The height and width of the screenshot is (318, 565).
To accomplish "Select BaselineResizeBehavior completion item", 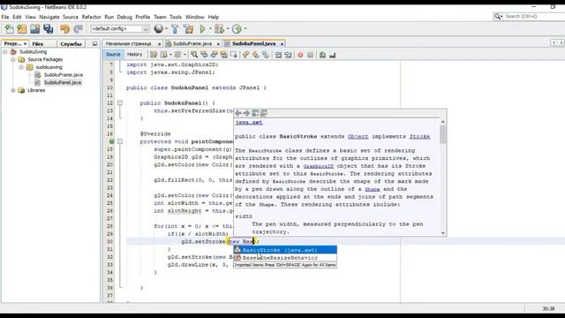I will click(x=285, y=258).
